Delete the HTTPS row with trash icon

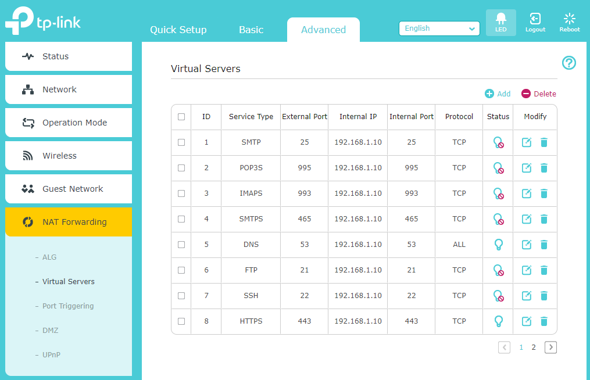click(x=543, y=321)
